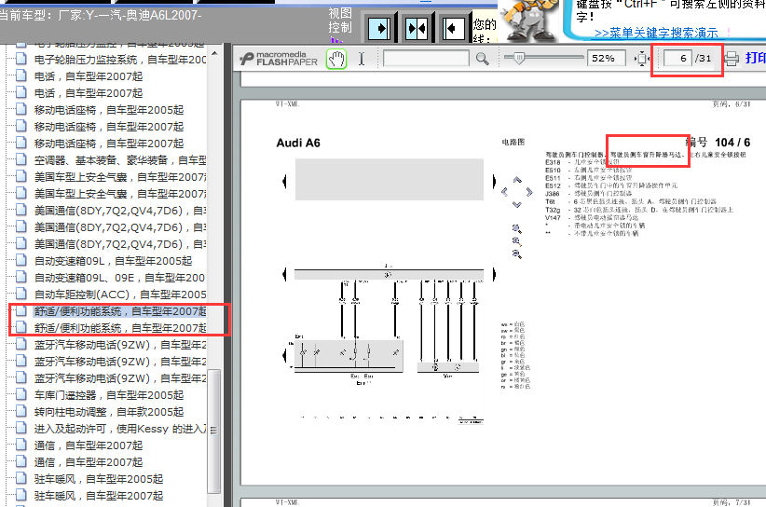Open 驻车暖风，自车型年2005起 entry
The image size is (766, 507).
coord(98,479)
